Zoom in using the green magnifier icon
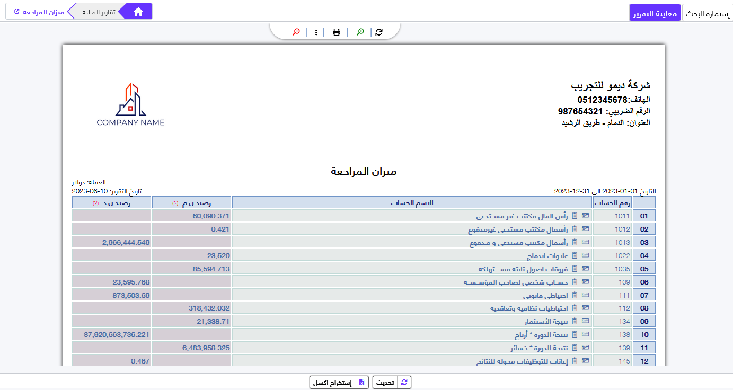 (359, 32)
